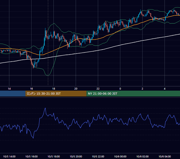Click the 10/5 16:00 date label
The width and height of the screenshot is (180, 159).
[x=31, y=156]
